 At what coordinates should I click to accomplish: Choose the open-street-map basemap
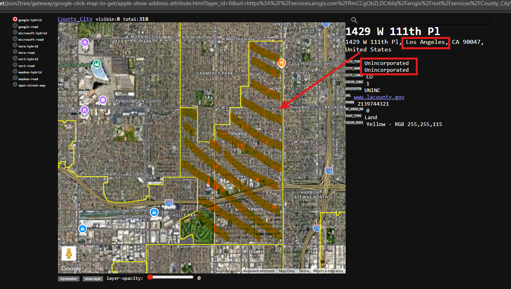coord(15,85)
